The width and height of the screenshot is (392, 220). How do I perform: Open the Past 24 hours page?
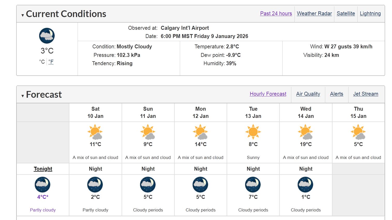(x=276, y=13)
